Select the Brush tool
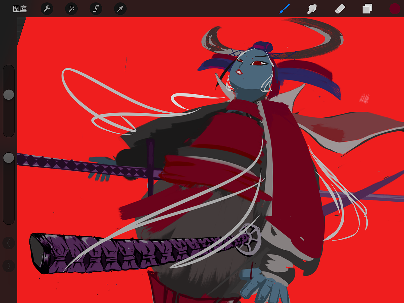Screen dimensions: 404x303 pyautogui.click(x=284, y=9)
